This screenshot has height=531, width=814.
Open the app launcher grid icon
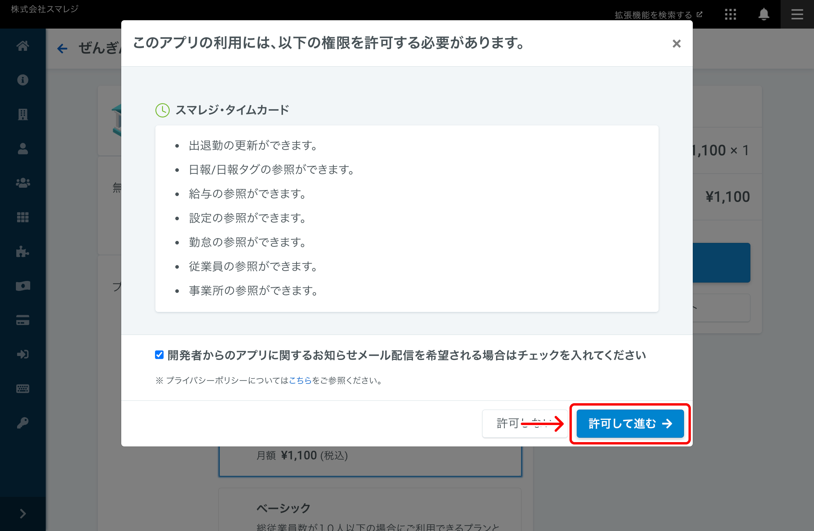click(730, 15)
